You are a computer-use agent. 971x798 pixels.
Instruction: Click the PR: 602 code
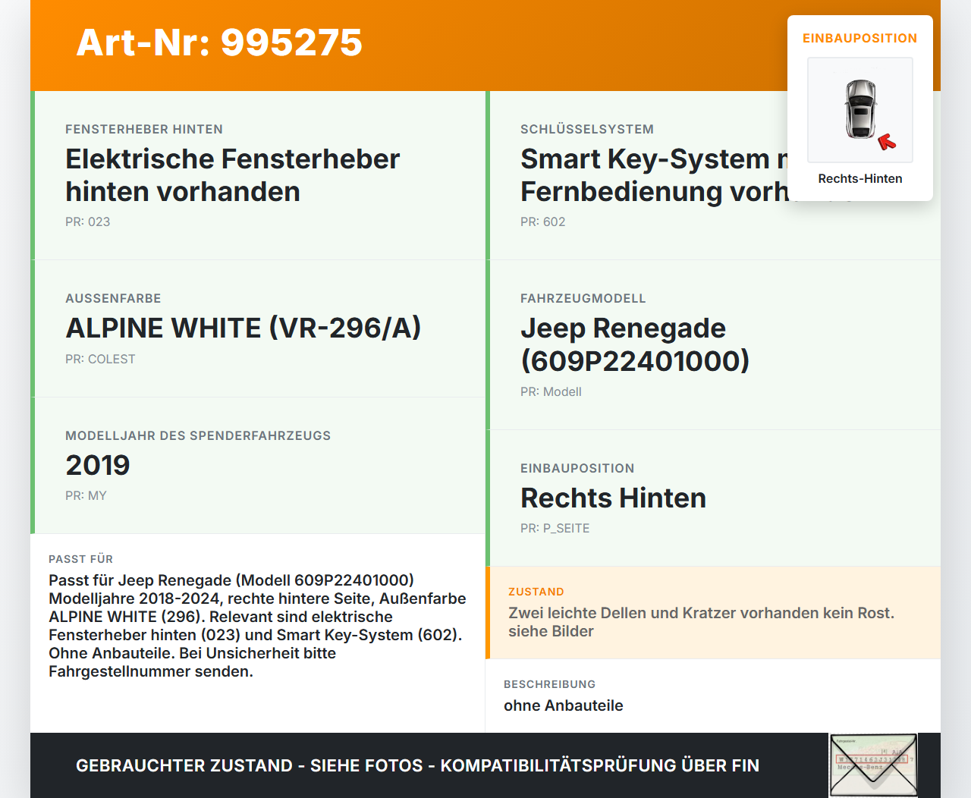[x=543, y=222]
